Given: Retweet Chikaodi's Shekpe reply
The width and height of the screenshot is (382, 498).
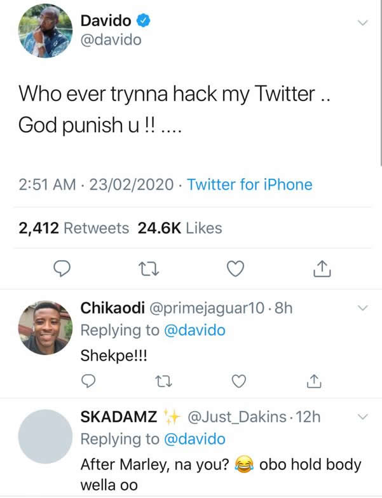Looking at the screenshot, I should tap(163, 381).
